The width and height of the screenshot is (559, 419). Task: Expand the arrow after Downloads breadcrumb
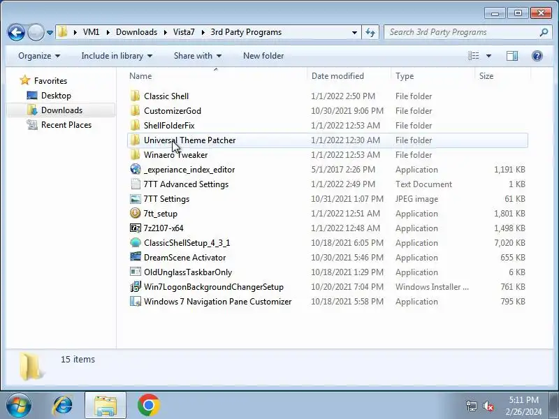click(166, 32)
